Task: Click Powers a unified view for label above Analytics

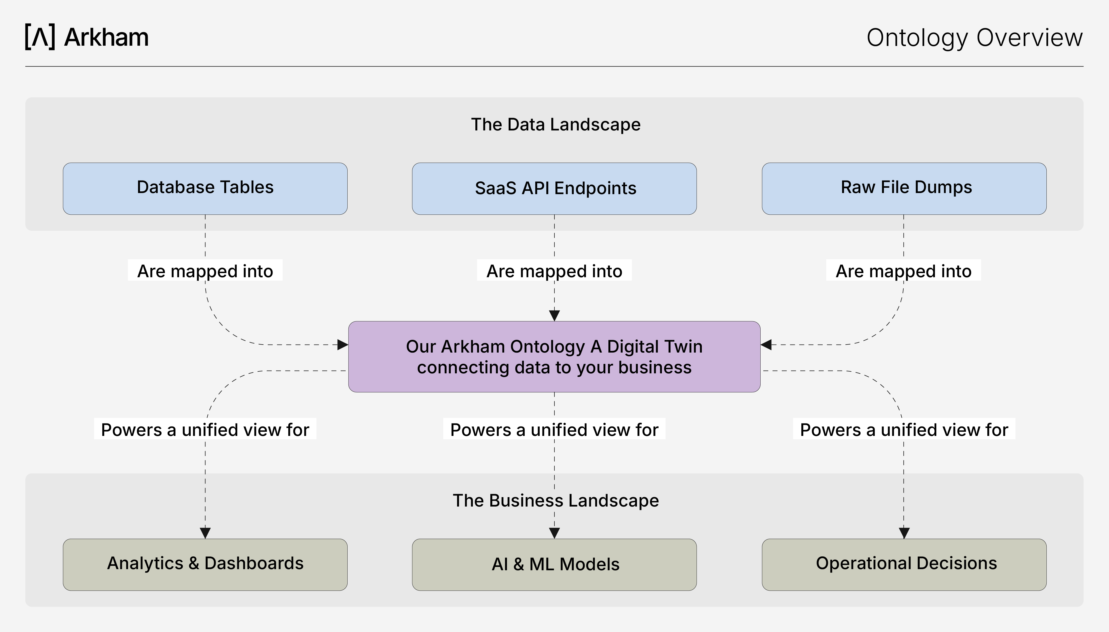Action: click(x=205, y=429)
